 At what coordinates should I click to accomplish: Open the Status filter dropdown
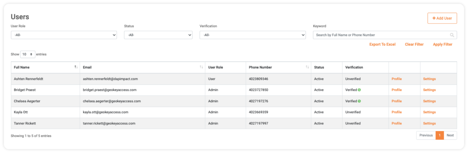click(x=158, y=35)
